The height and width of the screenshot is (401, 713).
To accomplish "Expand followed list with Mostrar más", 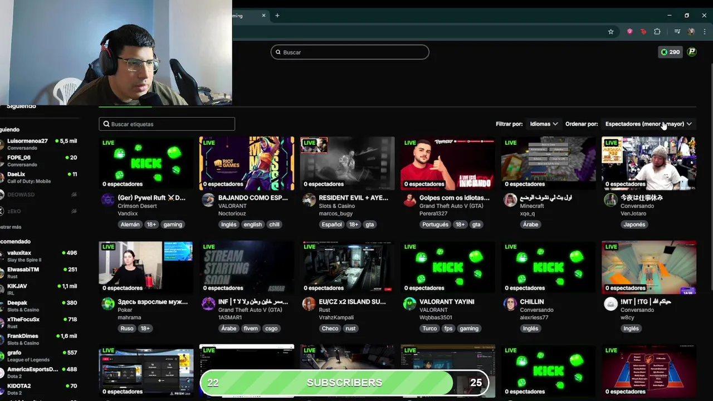I will pos(11,227).
